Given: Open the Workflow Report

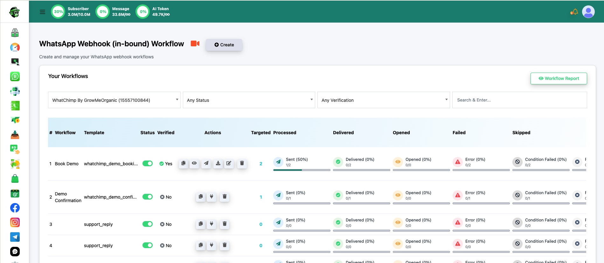Looking at the screenshot, I should point(559,78).
